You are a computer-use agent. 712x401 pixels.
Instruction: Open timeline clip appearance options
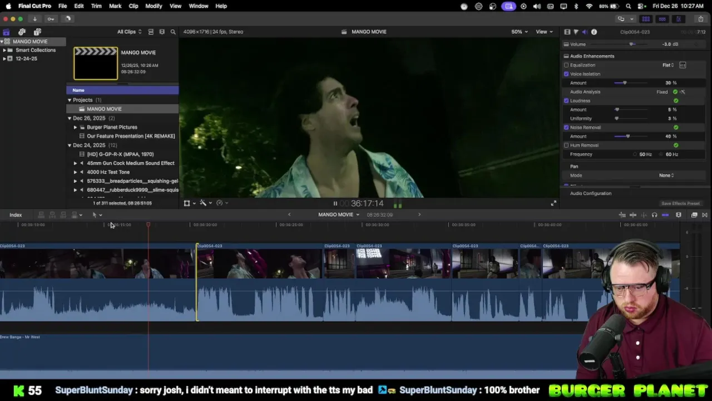tap(679, 215)
